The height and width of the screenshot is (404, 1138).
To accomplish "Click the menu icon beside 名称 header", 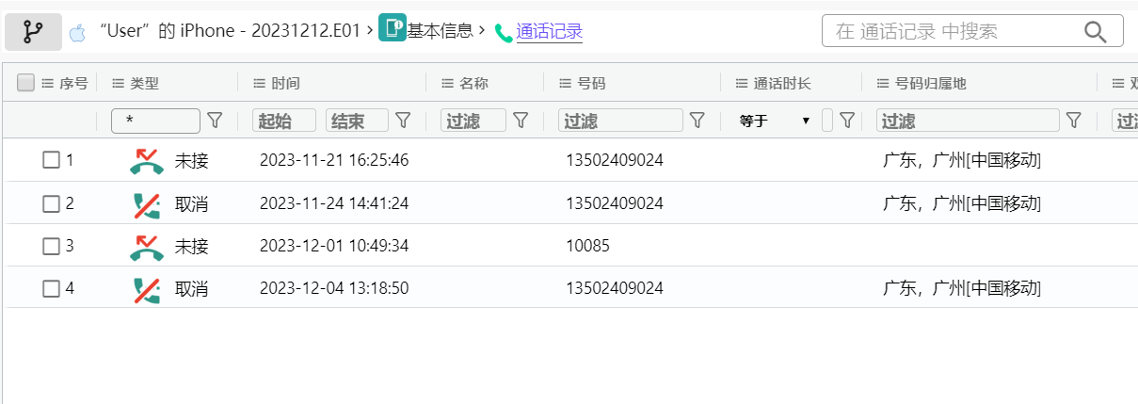I will coord(448,84).
